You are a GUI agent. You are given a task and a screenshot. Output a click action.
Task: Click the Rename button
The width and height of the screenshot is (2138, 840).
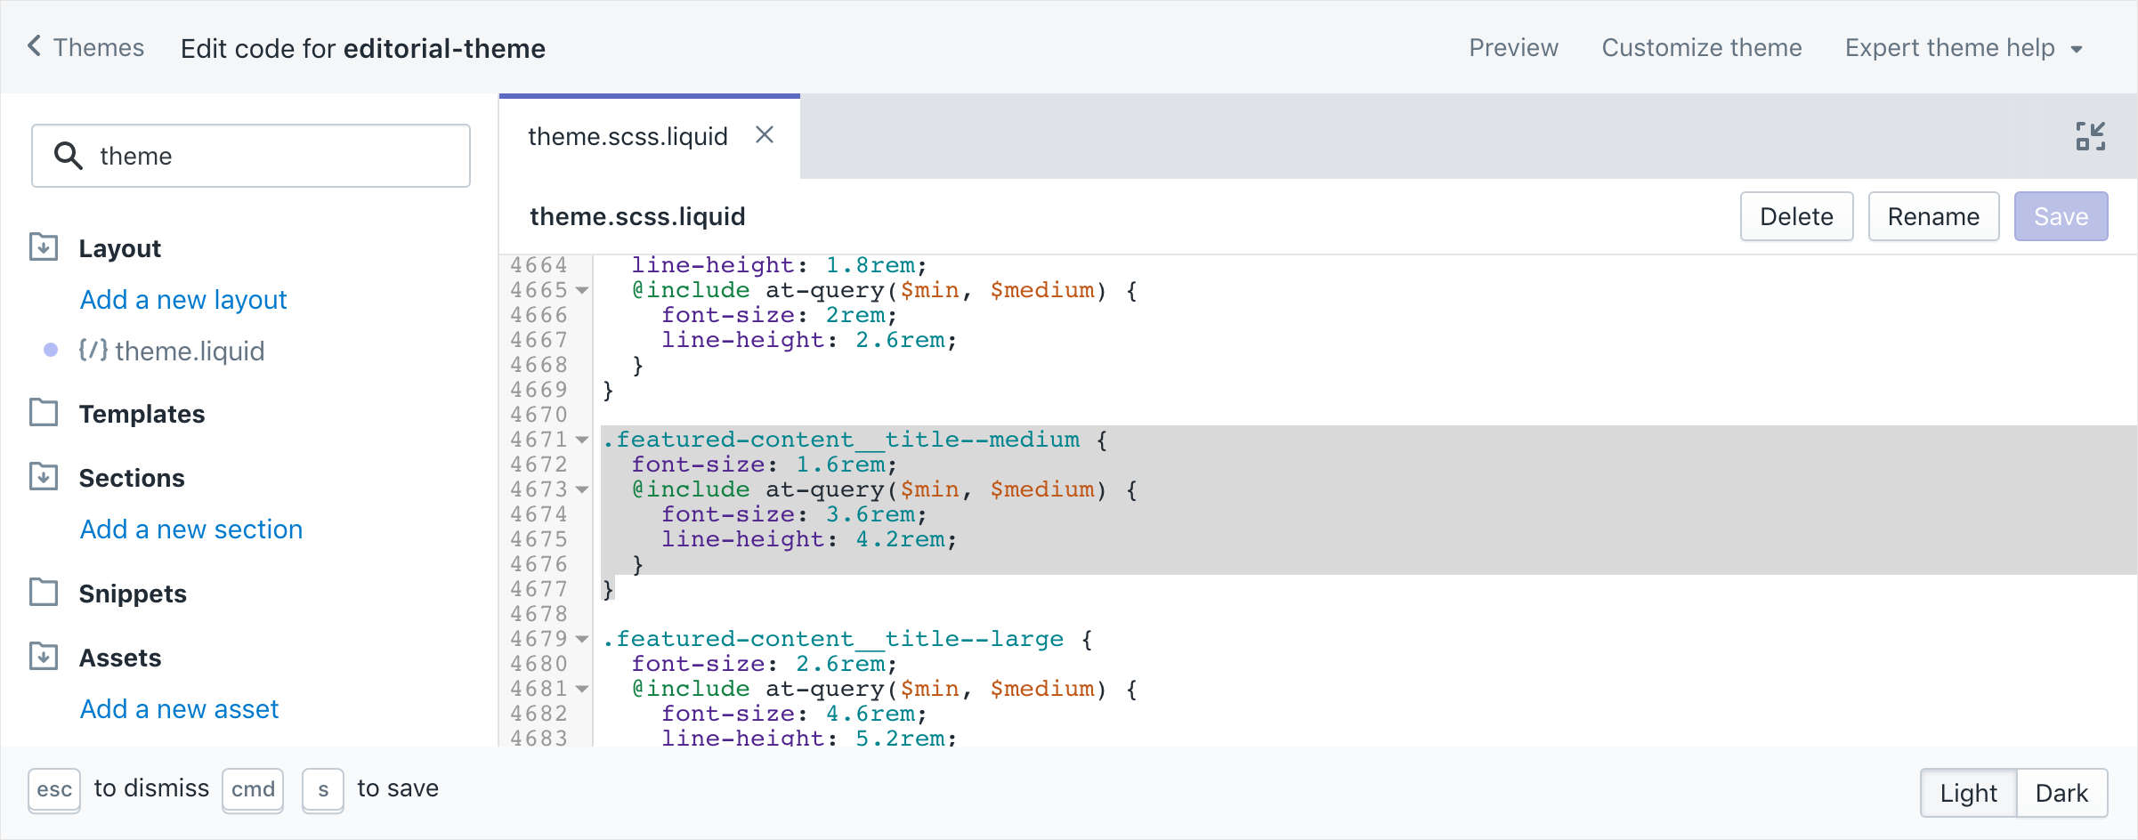click(1932, 215)
